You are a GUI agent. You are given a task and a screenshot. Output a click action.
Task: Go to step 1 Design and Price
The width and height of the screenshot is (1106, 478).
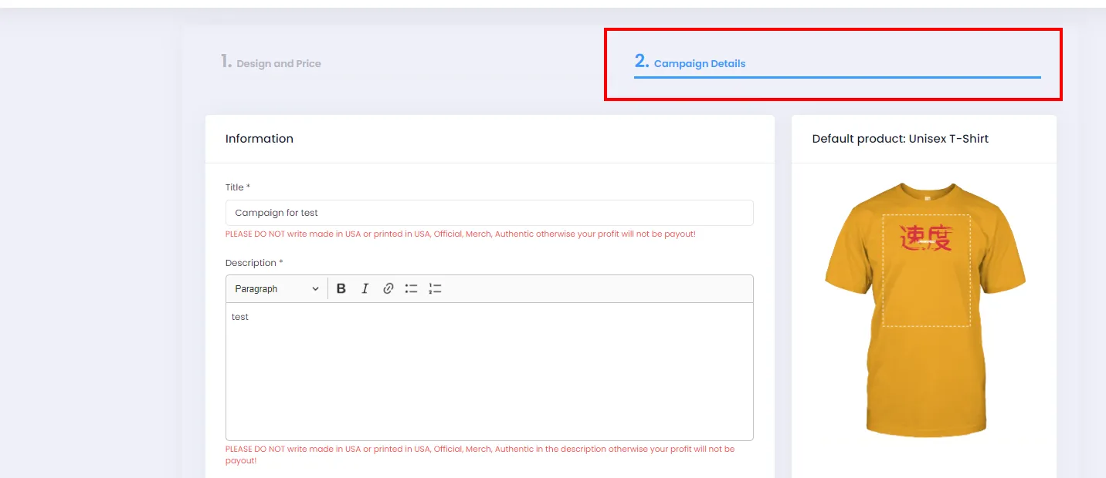click(270, 62)
